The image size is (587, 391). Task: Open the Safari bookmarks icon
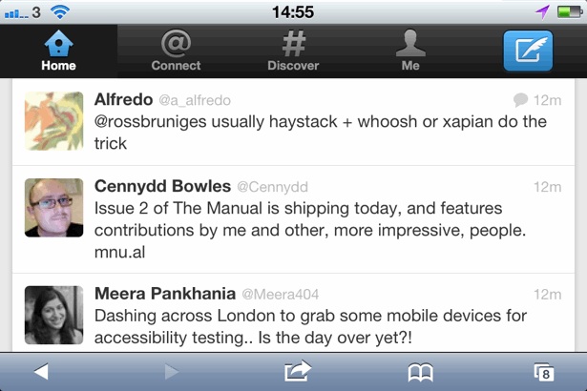tap(420, 372)
